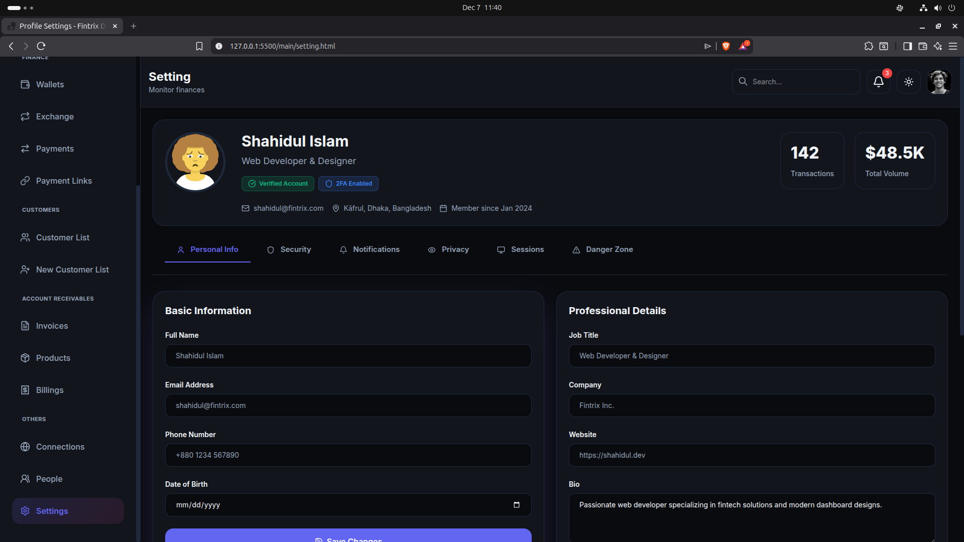Go to Exchange in the sidebar

tap(55, 116)
